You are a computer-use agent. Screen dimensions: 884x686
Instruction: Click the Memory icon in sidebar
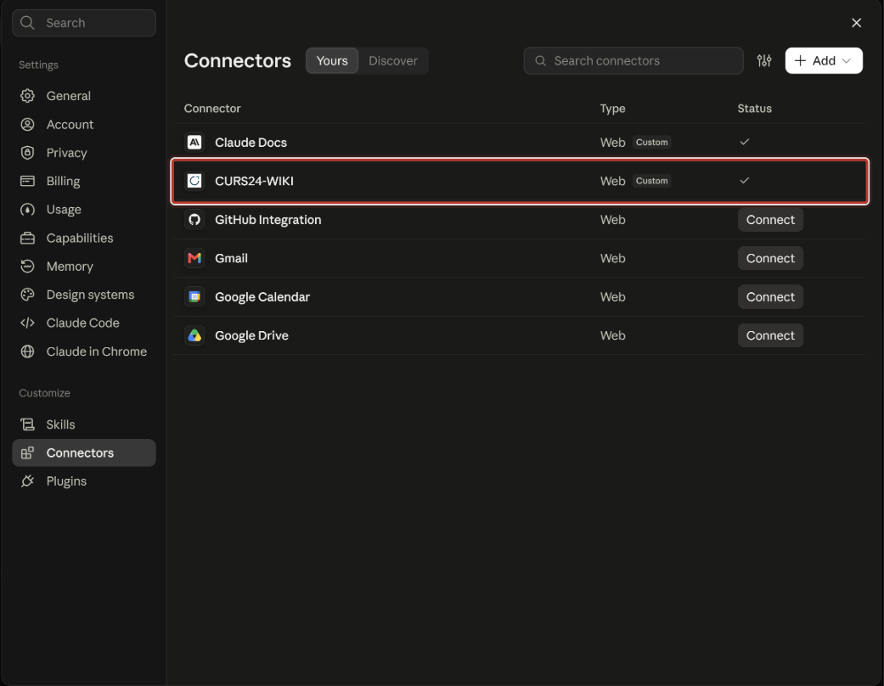(27, 266)
